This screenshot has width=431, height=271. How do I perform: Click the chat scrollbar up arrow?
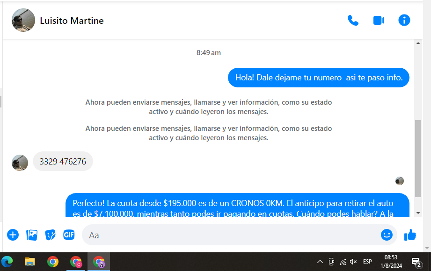[x=418, y=43]
